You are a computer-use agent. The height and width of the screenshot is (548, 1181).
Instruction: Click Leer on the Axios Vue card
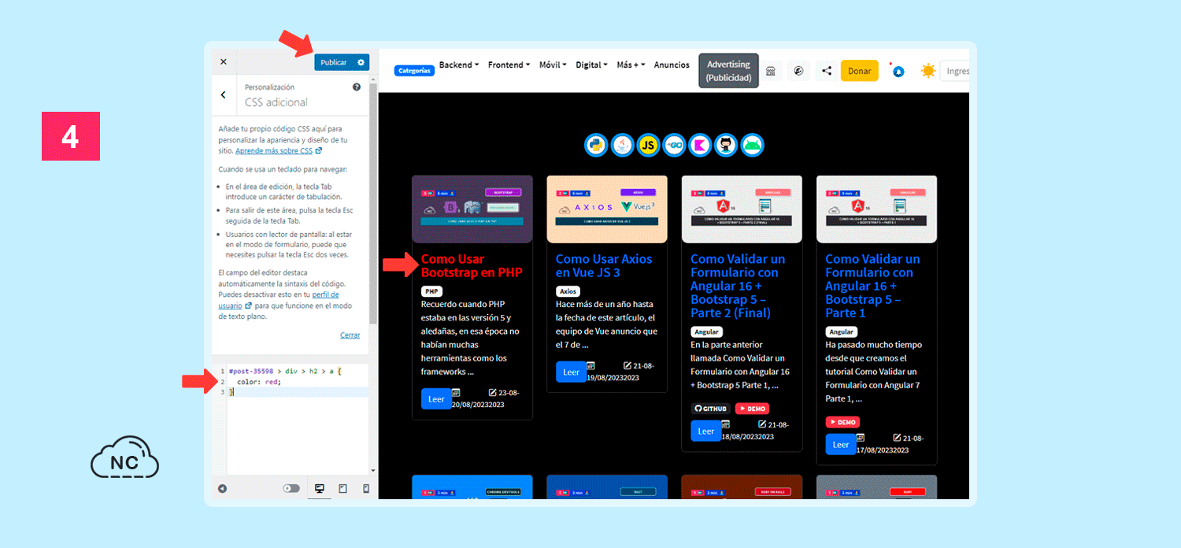(571, 372)
